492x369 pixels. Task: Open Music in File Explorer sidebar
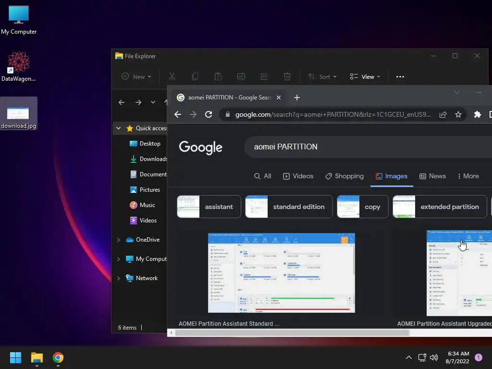(x=142, y=205)
